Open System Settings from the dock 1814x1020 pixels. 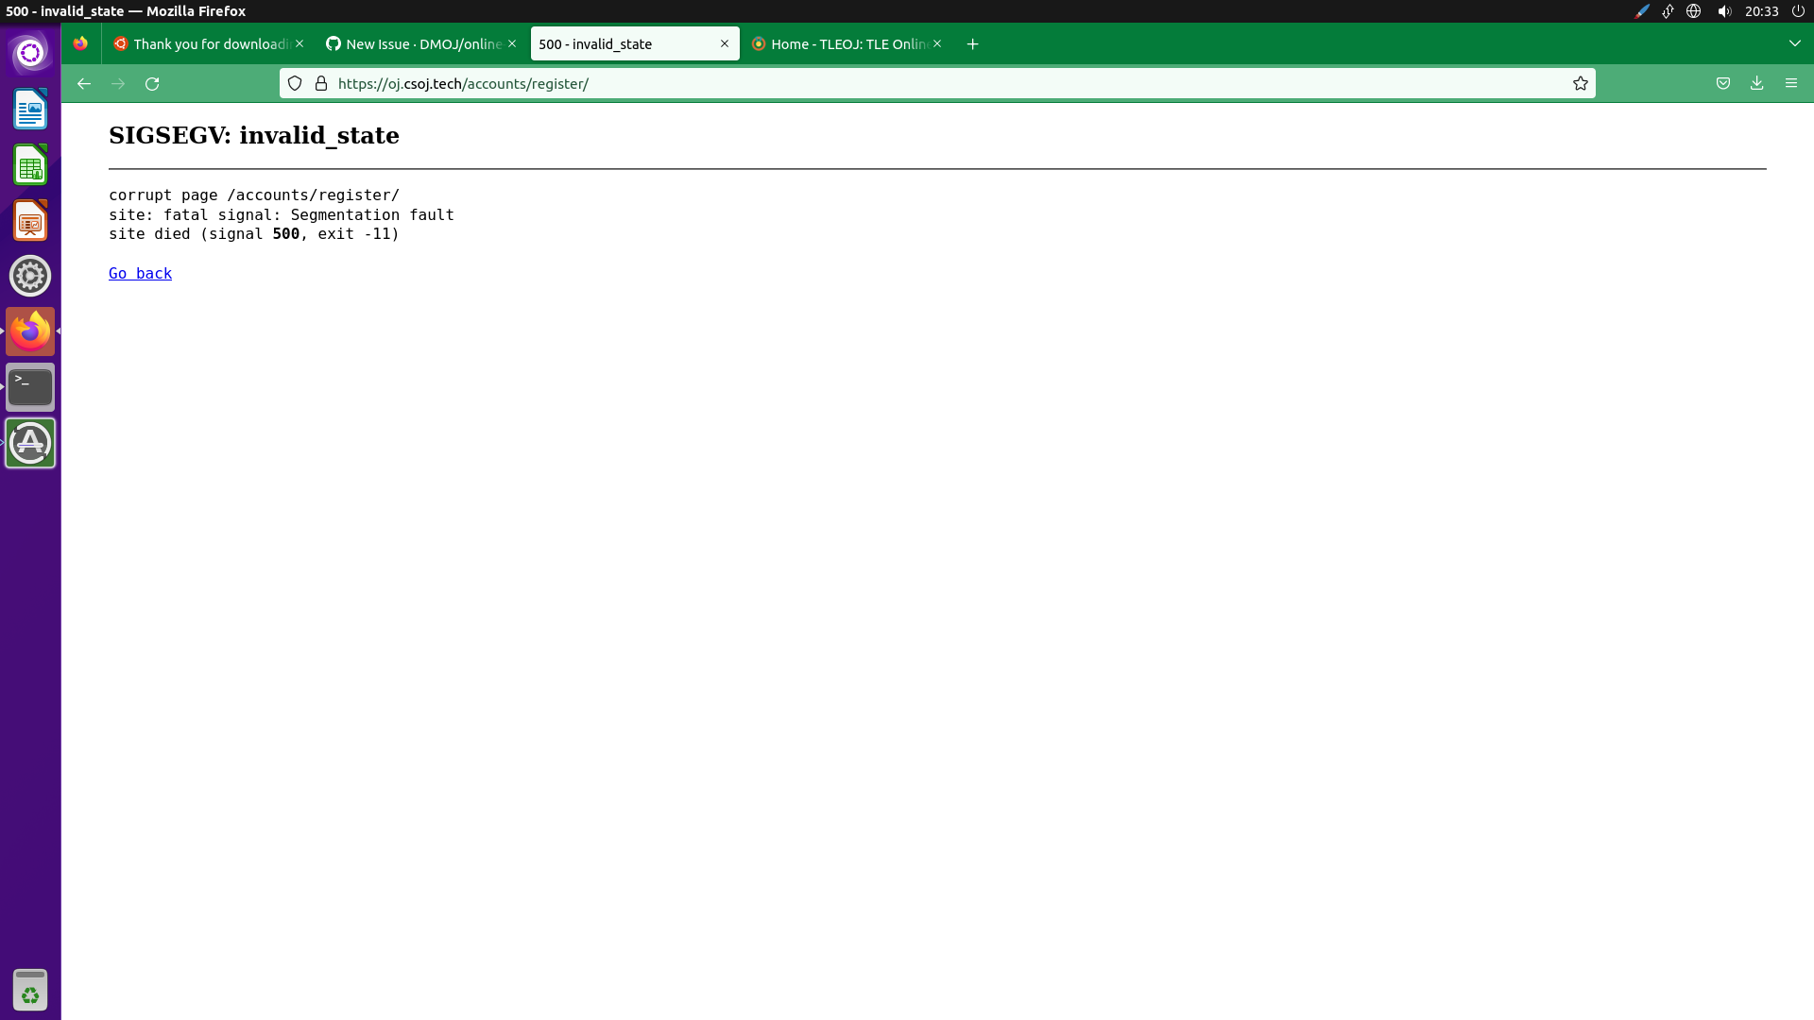tap(30, 276)
